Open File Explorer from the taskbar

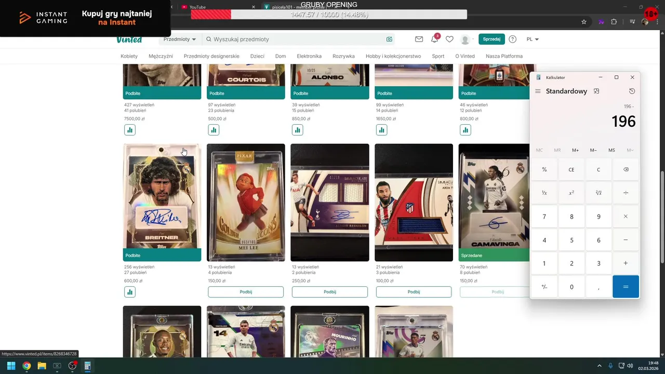42,366
